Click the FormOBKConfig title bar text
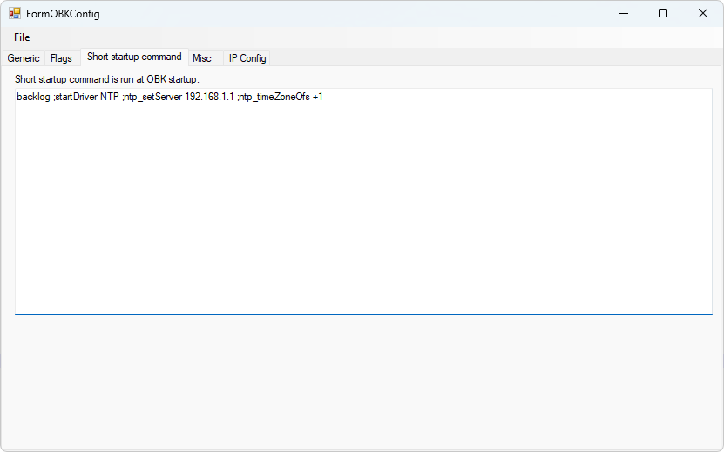The height and width of the screenshot is (452, 724). (63, 14)
